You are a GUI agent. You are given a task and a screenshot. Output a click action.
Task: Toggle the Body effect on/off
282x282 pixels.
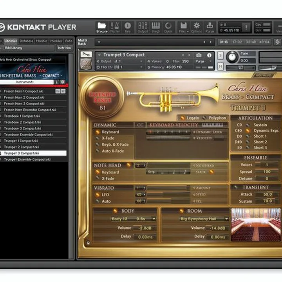tap(115, 211)
